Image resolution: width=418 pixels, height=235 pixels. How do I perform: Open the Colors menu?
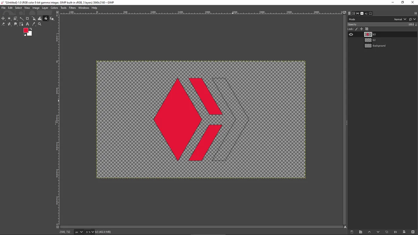pos(54,8)
